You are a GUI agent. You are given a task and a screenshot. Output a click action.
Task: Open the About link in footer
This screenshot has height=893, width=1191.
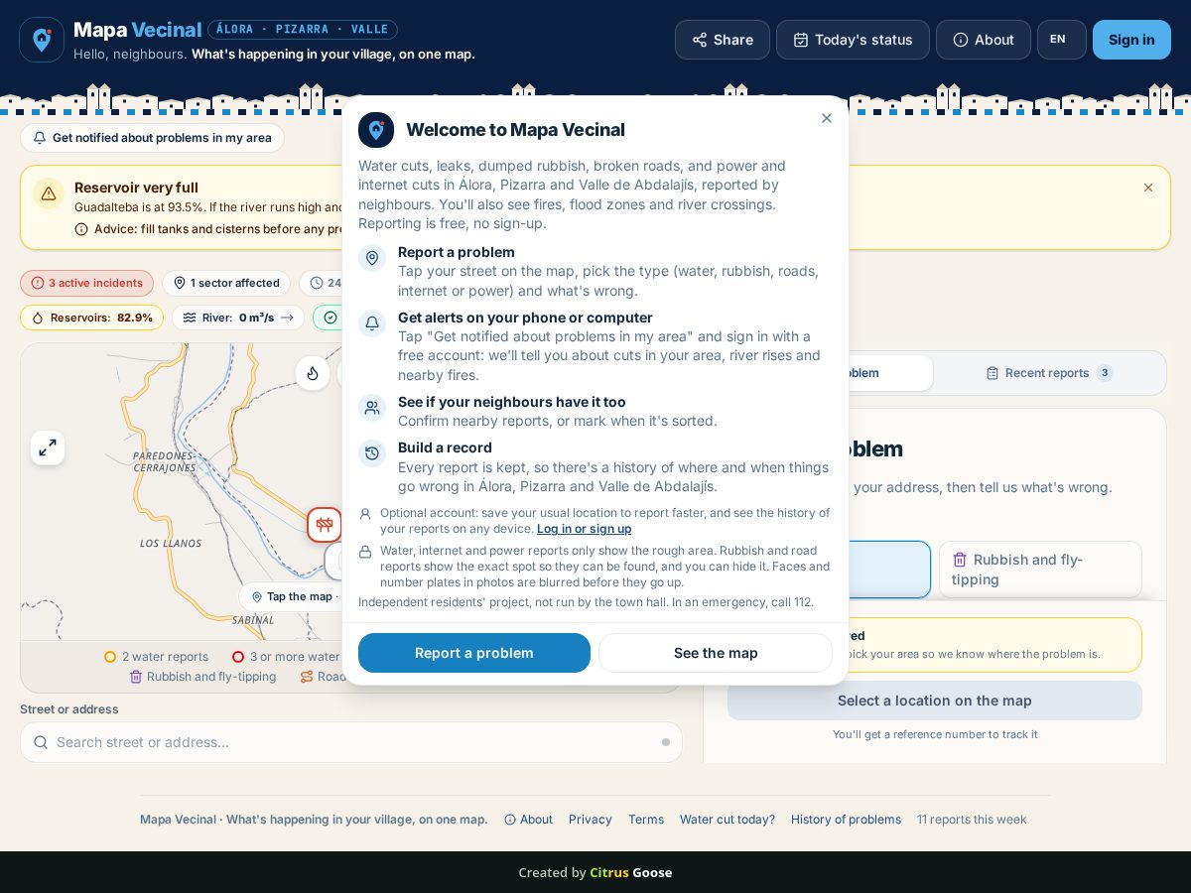click(x=528, y=820)
